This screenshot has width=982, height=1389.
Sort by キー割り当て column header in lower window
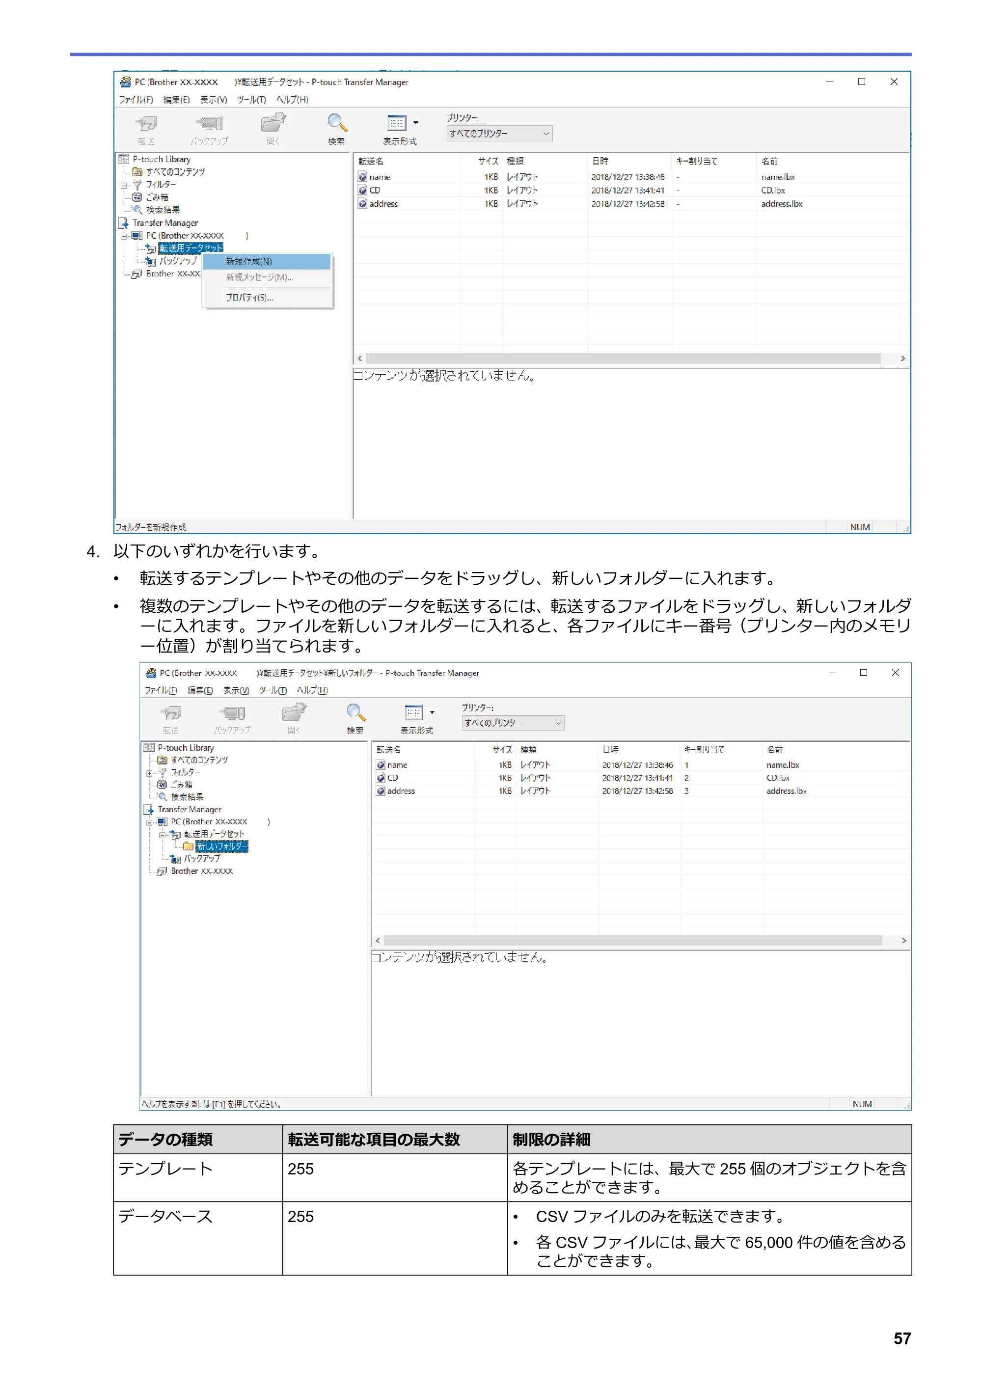point(722,750)
